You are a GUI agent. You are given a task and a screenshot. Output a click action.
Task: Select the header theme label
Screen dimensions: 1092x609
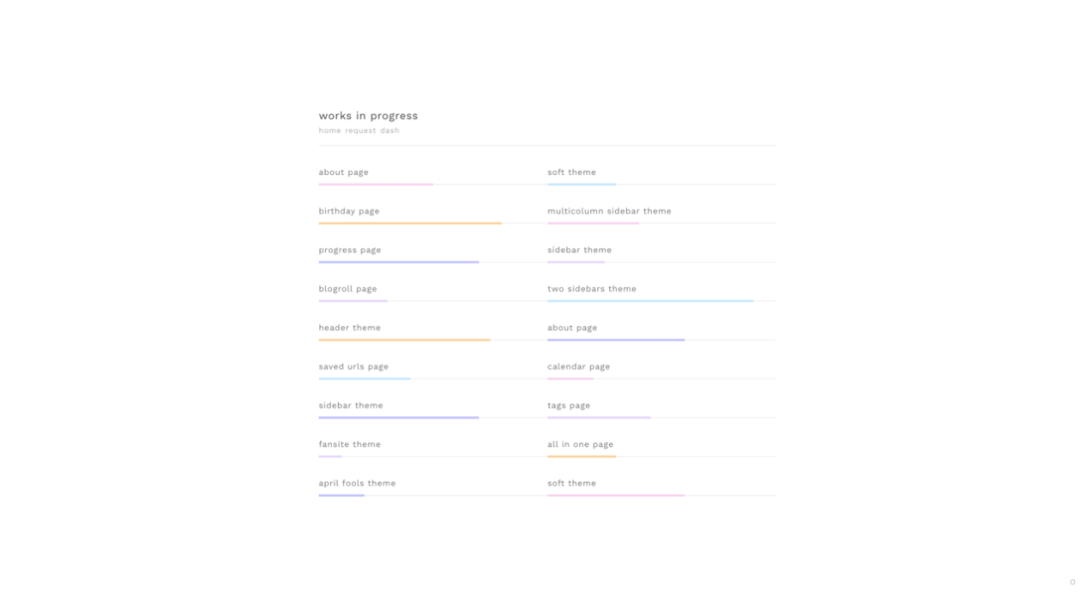pos(350,328)
